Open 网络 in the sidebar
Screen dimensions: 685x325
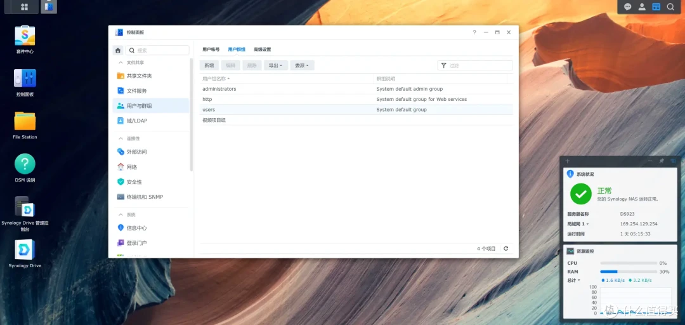(151, 167)
